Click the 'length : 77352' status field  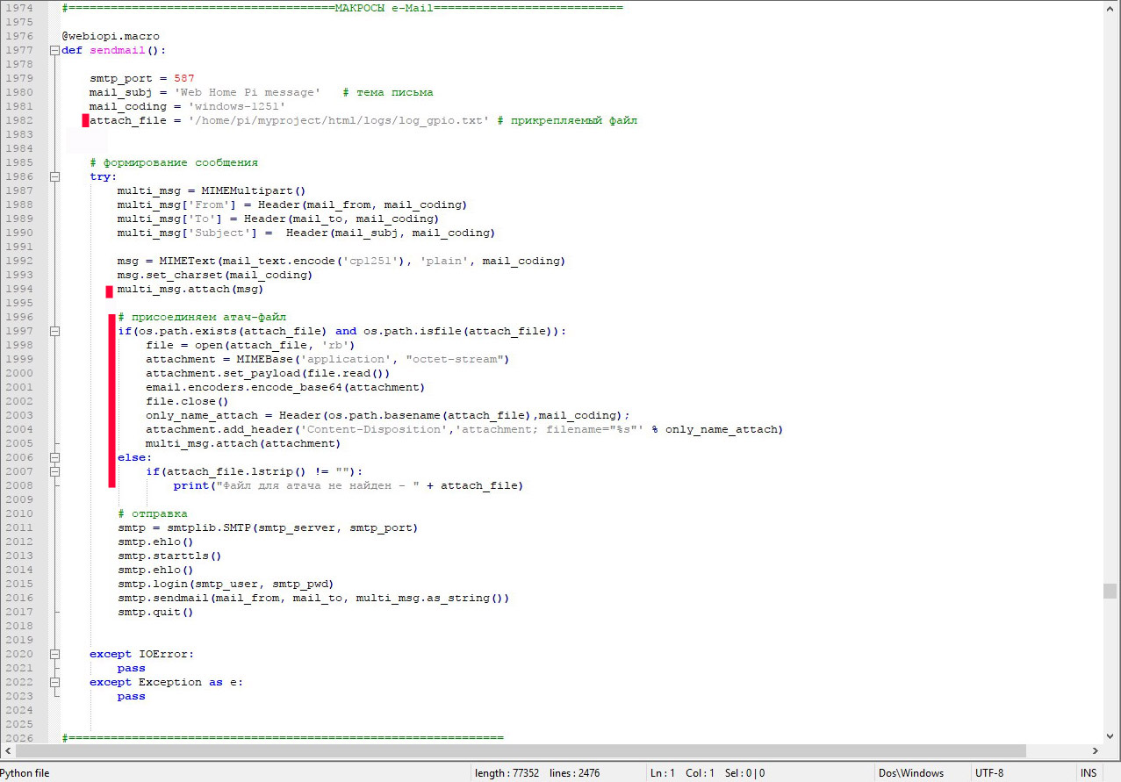point(507,773)
